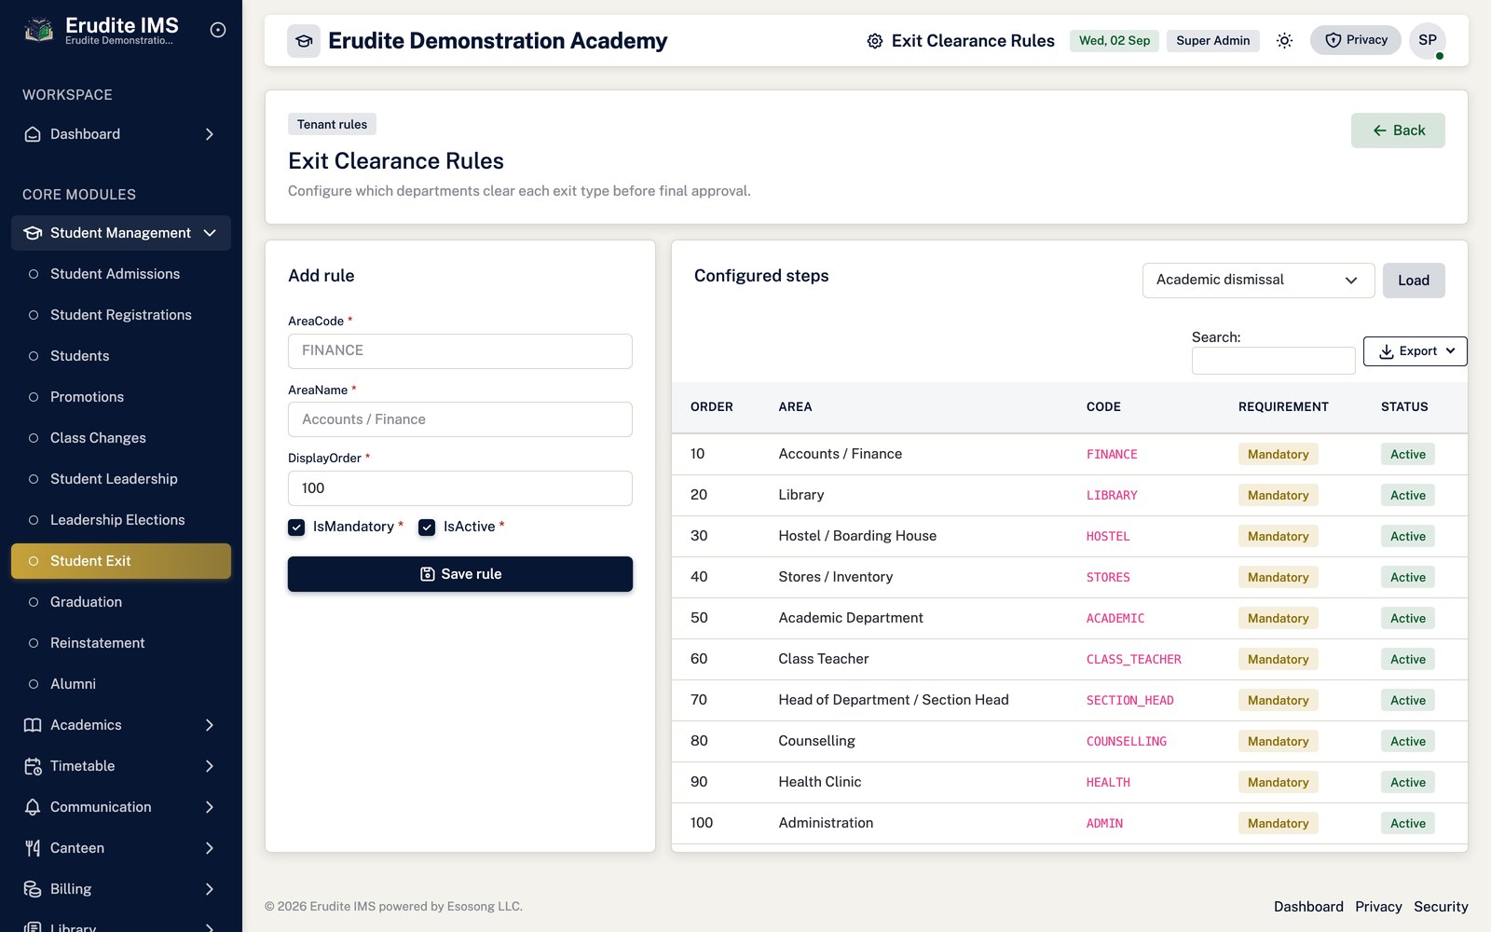Click the Dashboard home icon
Image resolution: width=1491 pixels, height=932 pixels.
(x=33, y=134)
